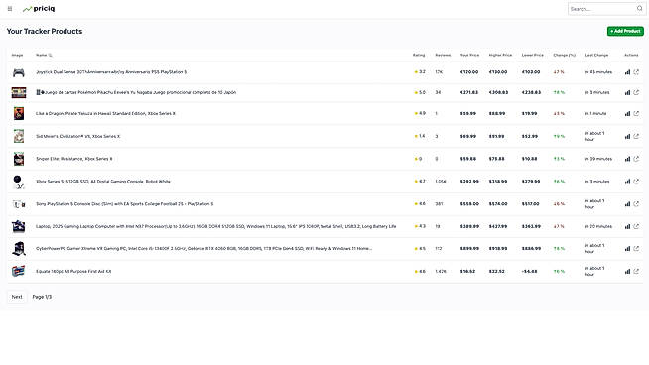Screen dimensions: 649x365
Task: Click the search magnifier icon
Action: tap(639, 8)
